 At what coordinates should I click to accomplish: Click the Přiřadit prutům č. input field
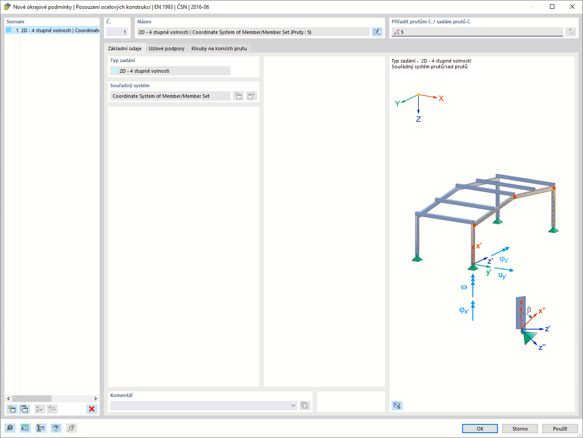coord(477,32)
